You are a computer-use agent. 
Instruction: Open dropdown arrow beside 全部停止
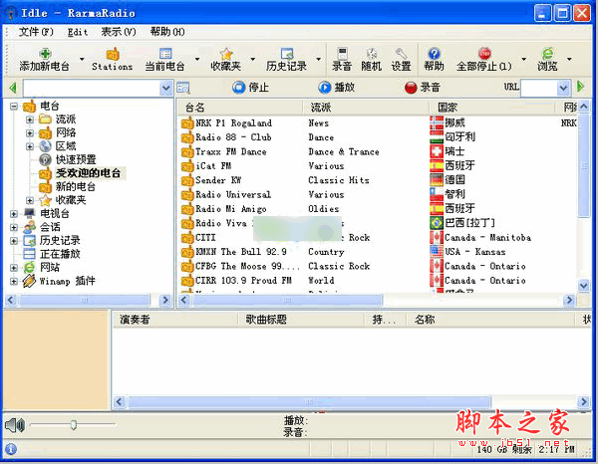[x=523, y=59]
